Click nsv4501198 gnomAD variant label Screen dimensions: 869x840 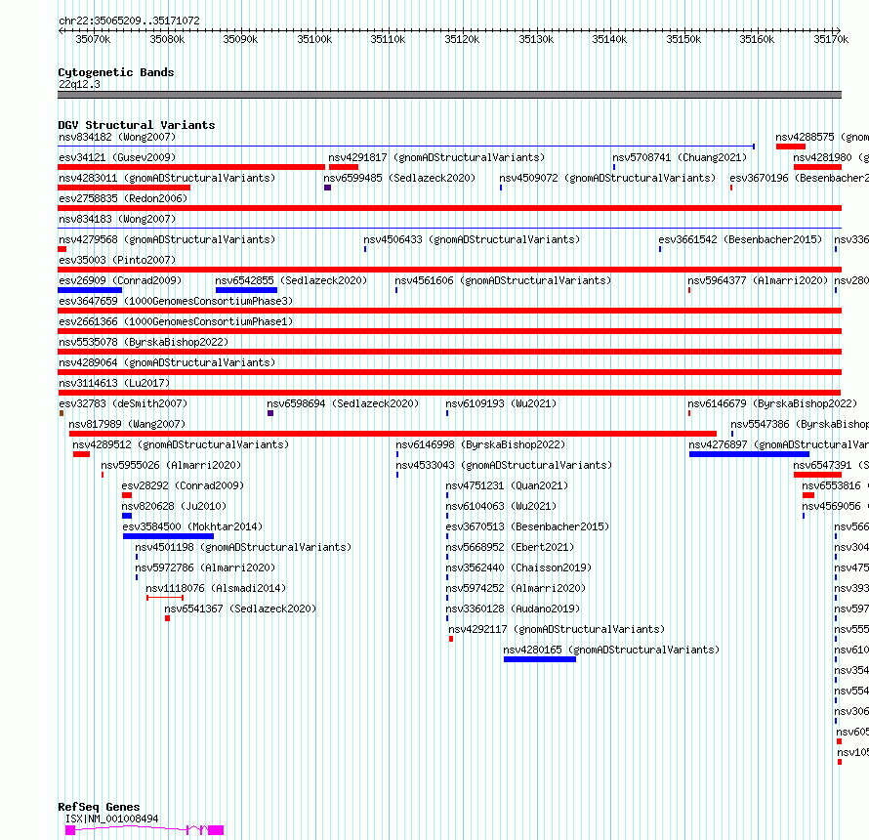[243, 547]
